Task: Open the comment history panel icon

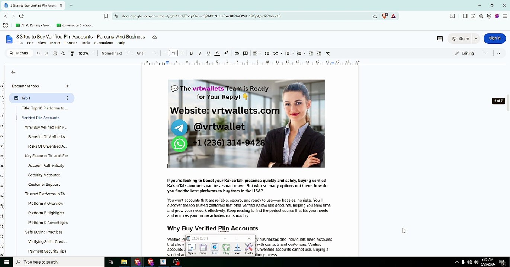Action: click(440, 39)
